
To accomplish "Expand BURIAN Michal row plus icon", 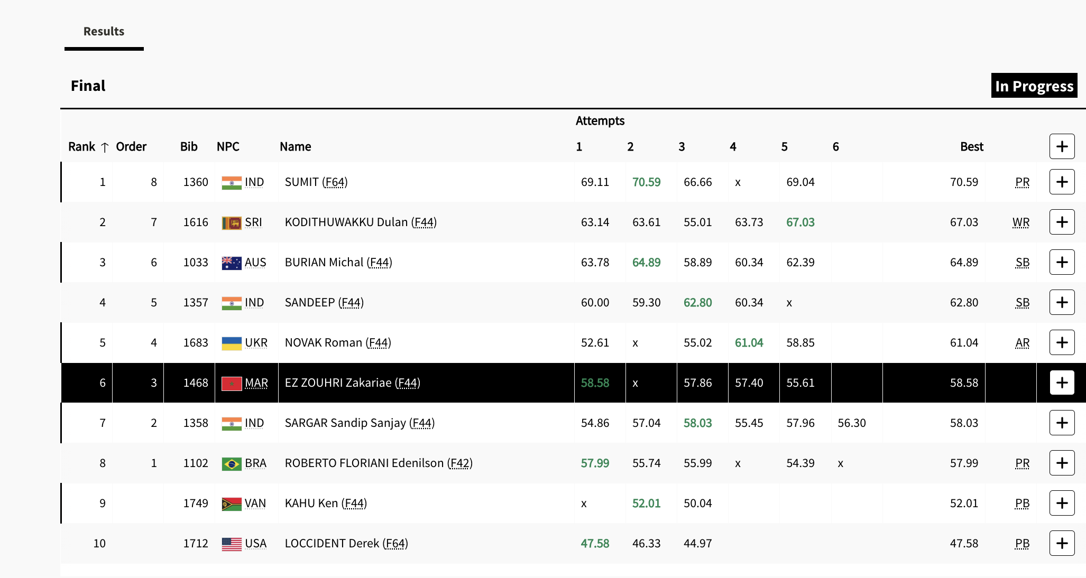I will point(1062,263).
